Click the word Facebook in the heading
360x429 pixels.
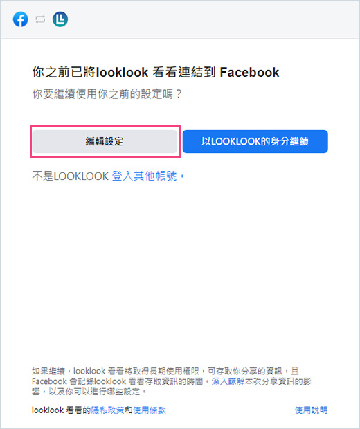click(249, 73)
